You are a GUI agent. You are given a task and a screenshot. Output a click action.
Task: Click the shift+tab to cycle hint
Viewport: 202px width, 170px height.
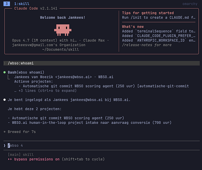83,159
